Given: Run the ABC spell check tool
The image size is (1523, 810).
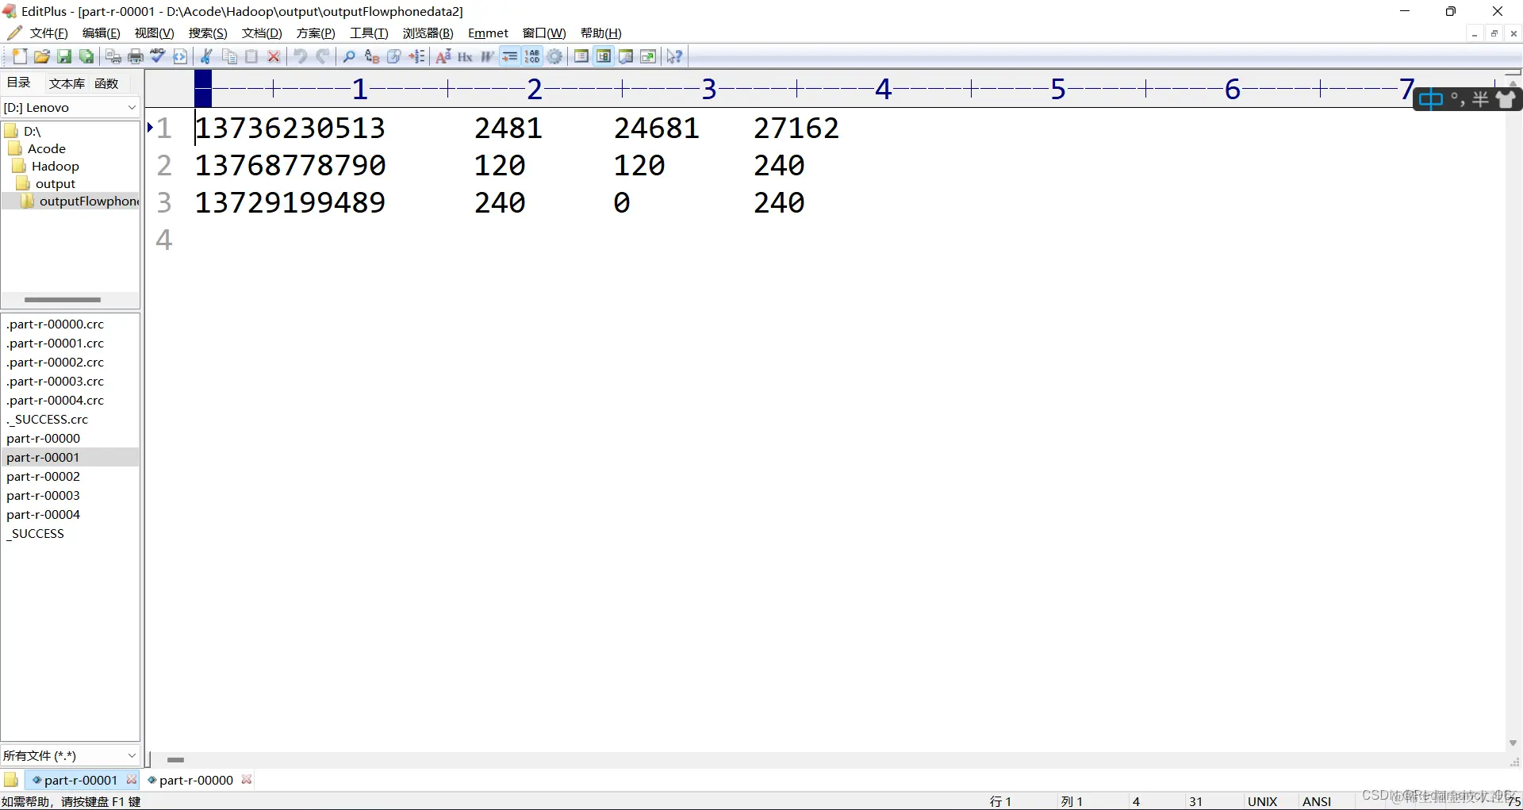Looking at the screenshot, I should point(158,56).
